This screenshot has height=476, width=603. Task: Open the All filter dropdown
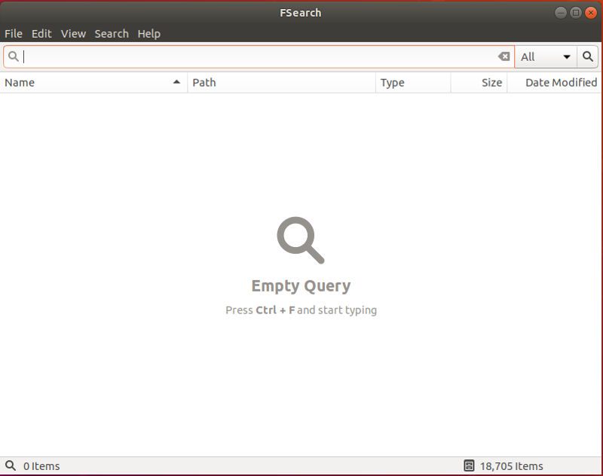(x=546, y=56)
